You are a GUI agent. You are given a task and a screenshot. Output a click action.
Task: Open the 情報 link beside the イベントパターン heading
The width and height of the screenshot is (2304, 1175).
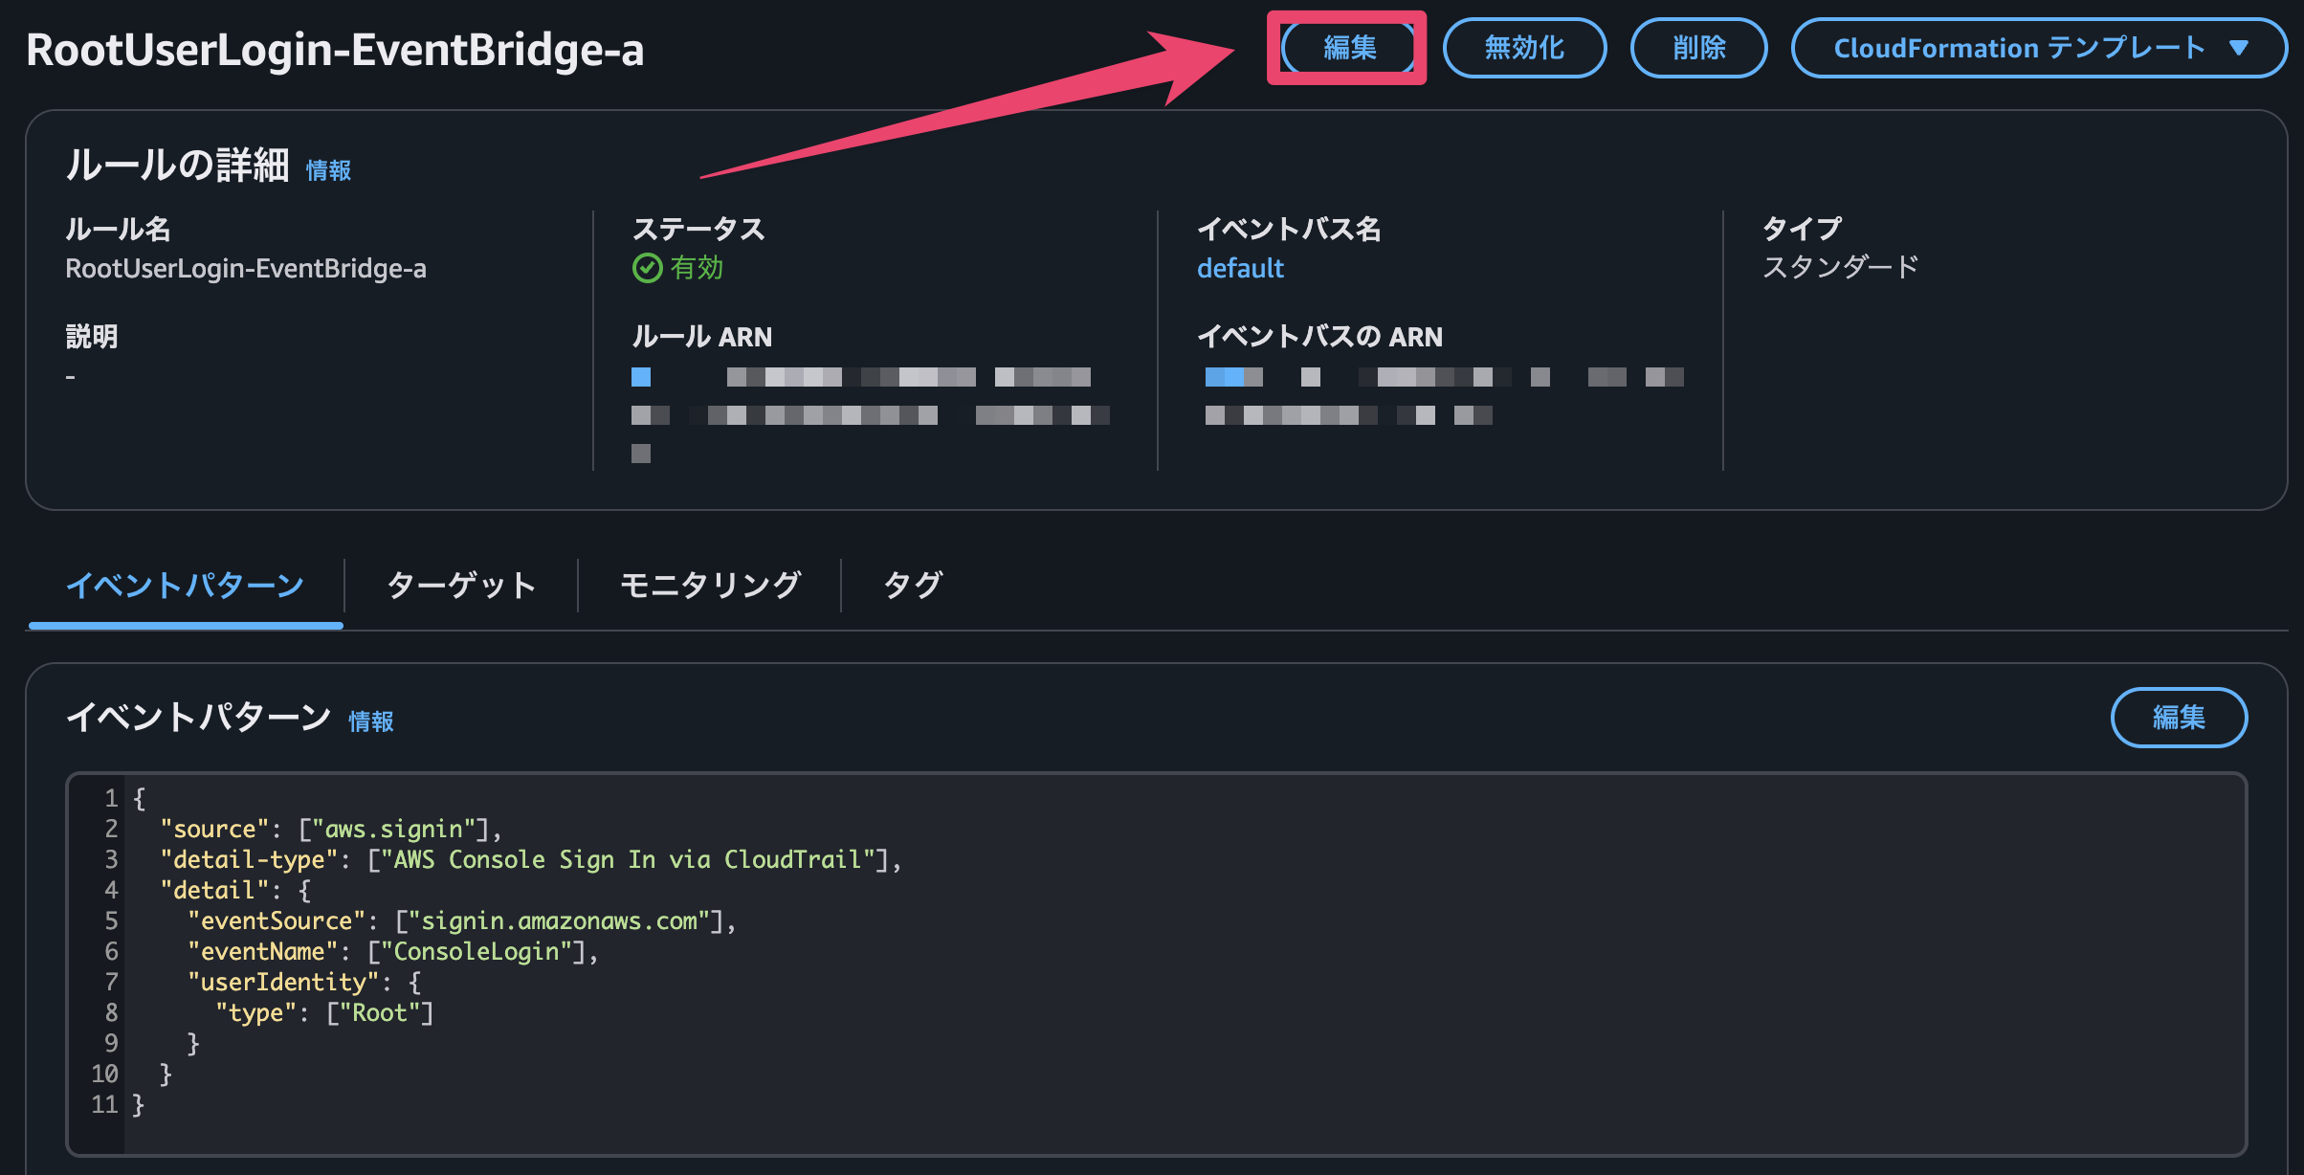pyautogui.click(x=371, y=721)
